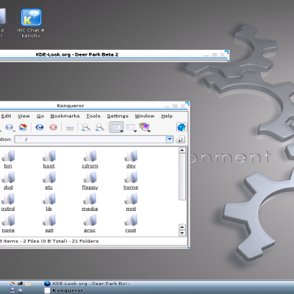The height and width of the screenshot is (294, 294).
Task: Select the initrd folder icon
Action: click(8, 199)
